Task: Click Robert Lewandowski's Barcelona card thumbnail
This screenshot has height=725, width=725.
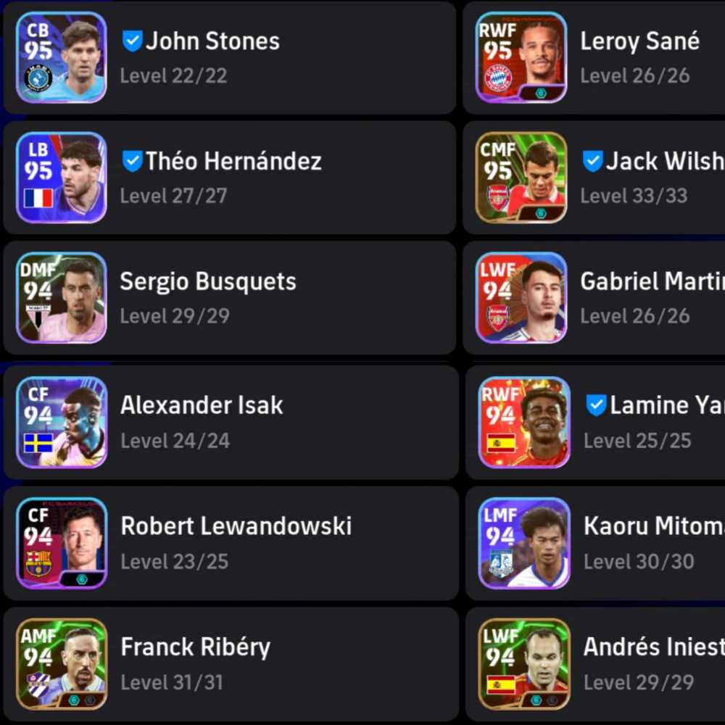Action: click(61, 543)
